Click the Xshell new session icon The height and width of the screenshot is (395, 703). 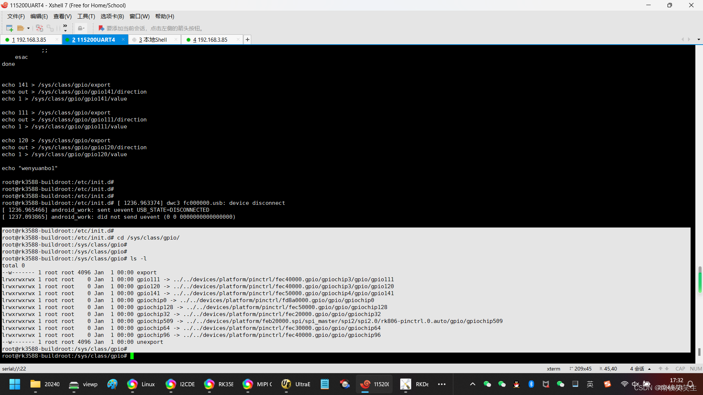[9, 28]
